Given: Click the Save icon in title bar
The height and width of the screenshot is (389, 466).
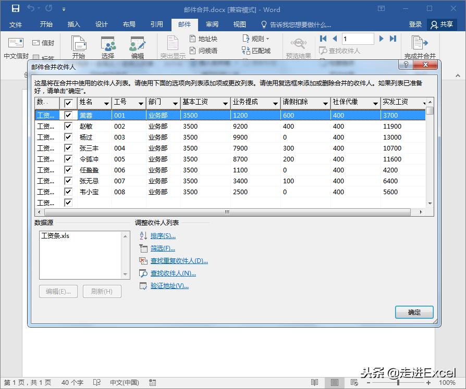Looking at the screenshot, I should coord(15,9).
